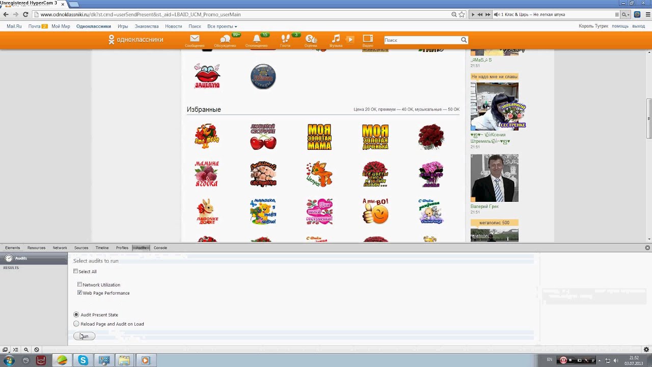Switch to the Console tab
The image size is (652, 367).
pyautogui.click(x=160, y=248)
